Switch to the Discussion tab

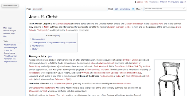pos(37,9)
